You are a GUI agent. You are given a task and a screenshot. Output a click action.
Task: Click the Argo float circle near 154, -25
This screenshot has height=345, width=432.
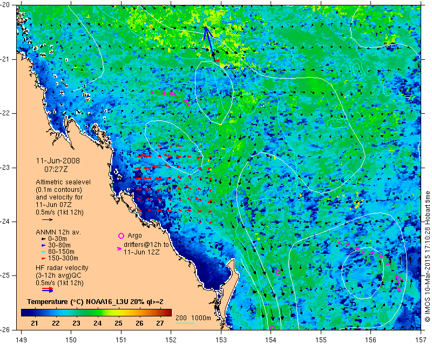(x=278, y=273)
